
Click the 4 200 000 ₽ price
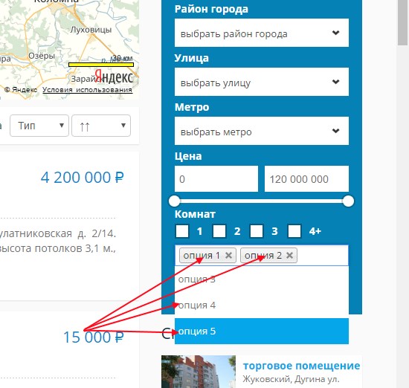[82, 178]
